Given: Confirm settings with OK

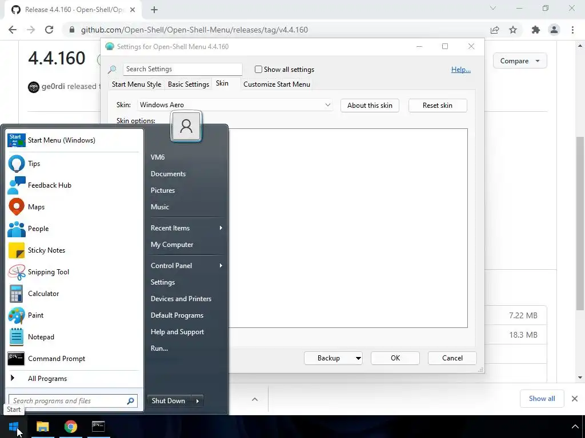Looking at the screenshot, I should coord(395,358).
